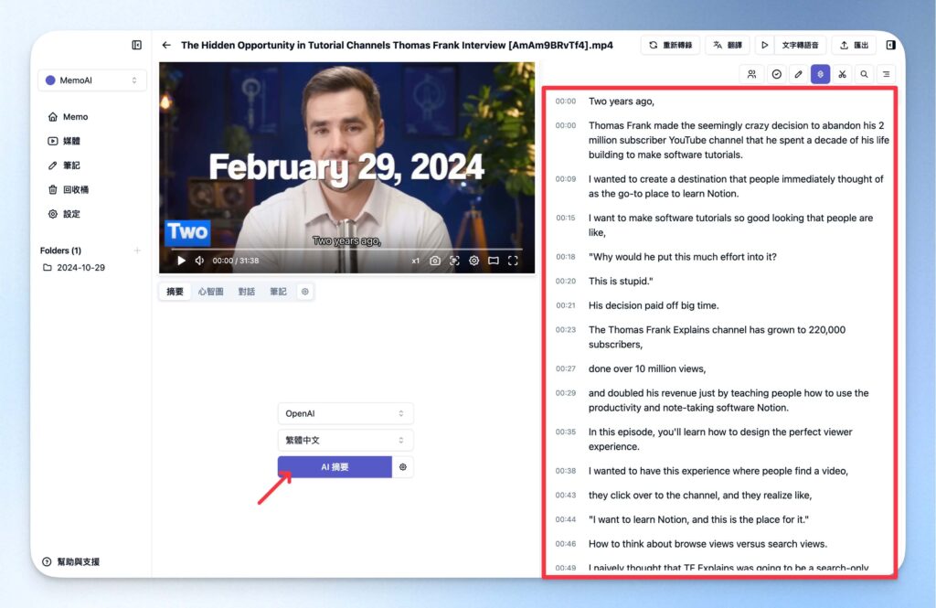The width and height of the screenshot is (936, 608).
Task: Add a new folder with plus icon
Action: [x=137, y=251]
